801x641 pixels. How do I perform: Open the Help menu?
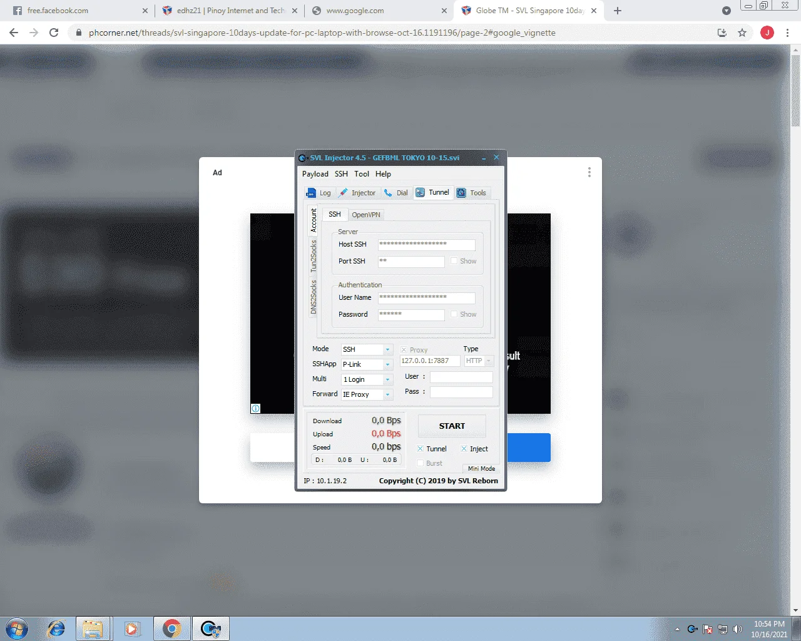tap(383, 174)
